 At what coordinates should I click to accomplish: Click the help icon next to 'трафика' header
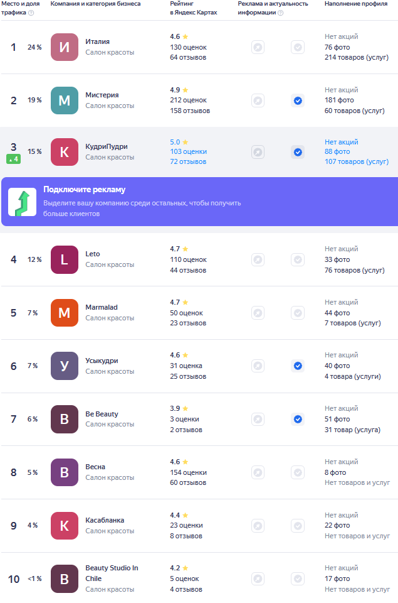(31, 13)
